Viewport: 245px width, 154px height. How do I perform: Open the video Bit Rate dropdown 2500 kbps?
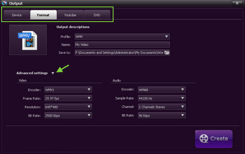click(68, 115)
